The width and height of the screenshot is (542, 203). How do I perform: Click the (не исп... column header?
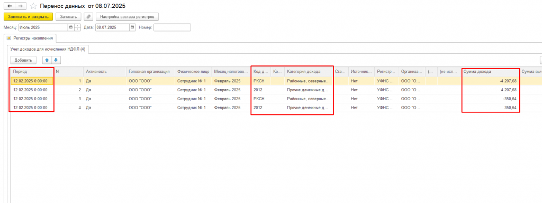pos(449,72)
